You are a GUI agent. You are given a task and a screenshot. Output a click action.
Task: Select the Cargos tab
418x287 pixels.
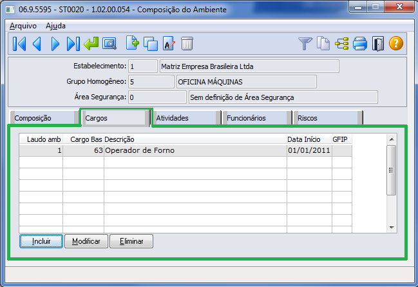(115, 118)
